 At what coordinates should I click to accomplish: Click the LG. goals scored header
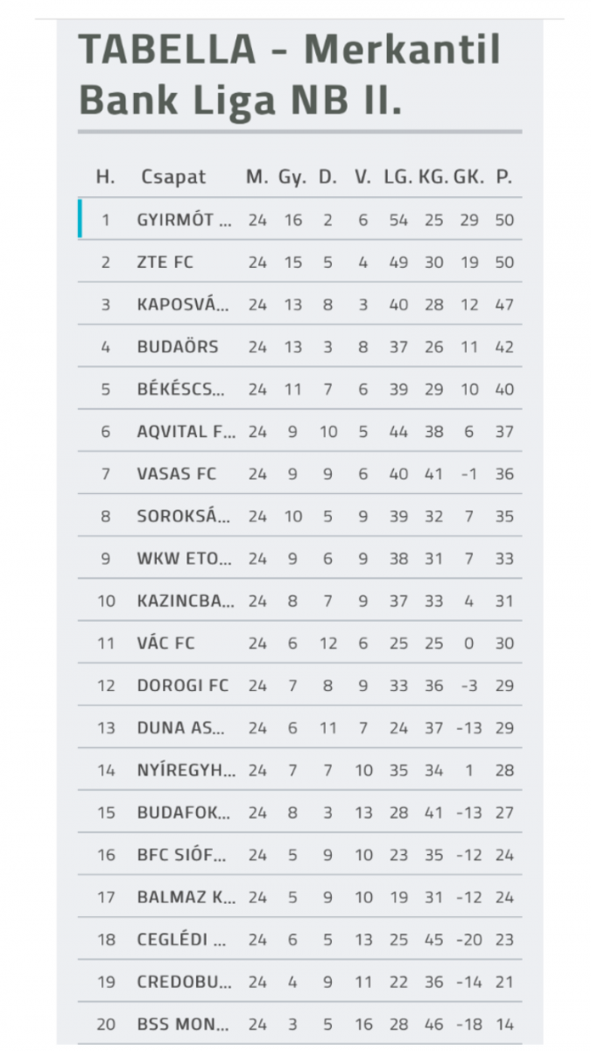click(x=398, y=176)
